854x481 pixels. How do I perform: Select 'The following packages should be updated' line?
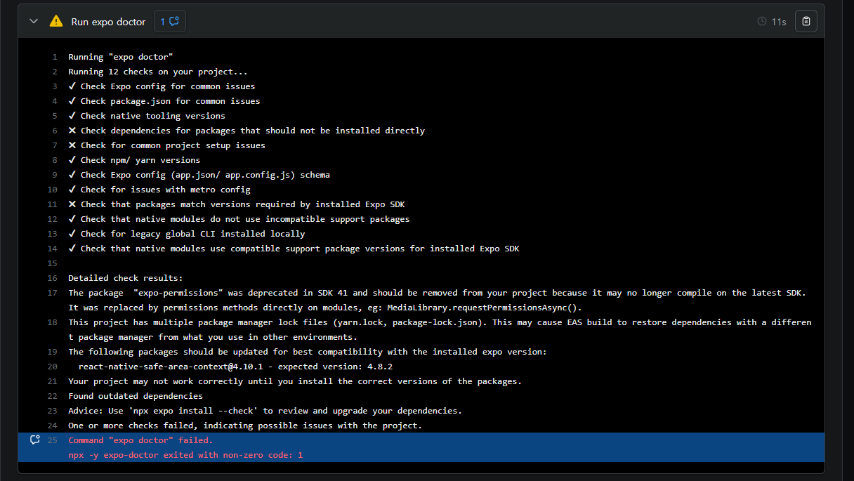pyautogui.click(x=307, y=352)
